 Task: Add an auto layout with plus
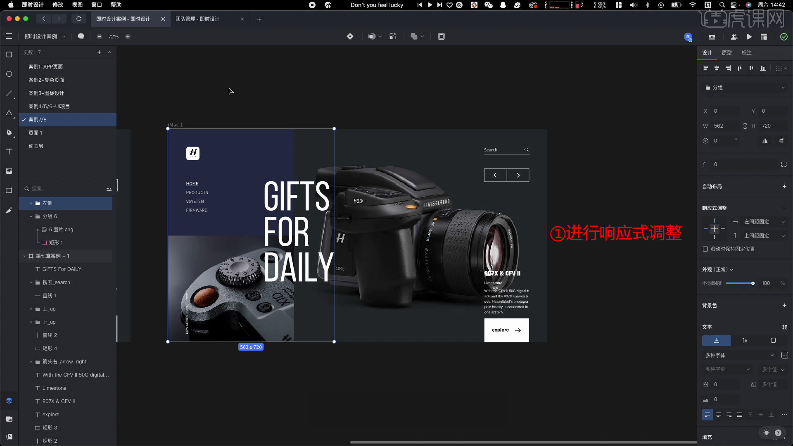[784, 187]
